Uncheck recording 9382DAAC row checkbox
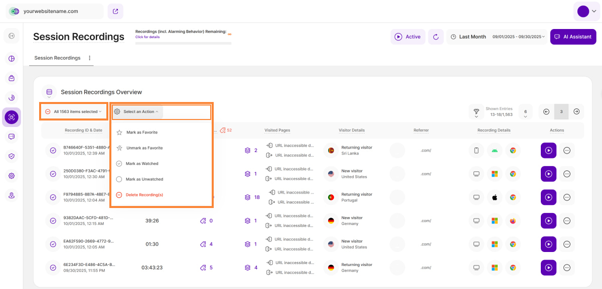Screen dimensions: 602x289 [x=53, y=220]
